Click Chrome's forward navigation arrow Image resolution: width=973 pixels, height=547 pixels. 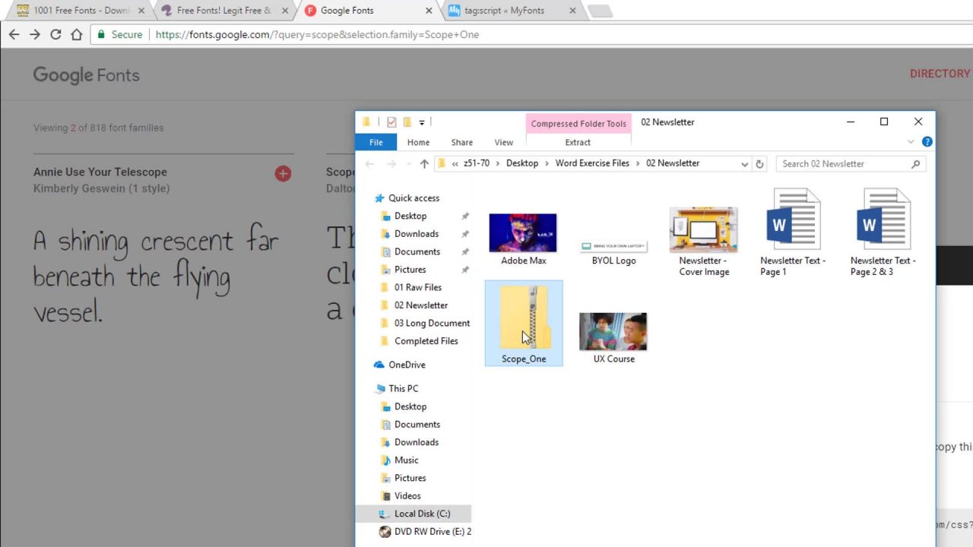pos(35,34)
